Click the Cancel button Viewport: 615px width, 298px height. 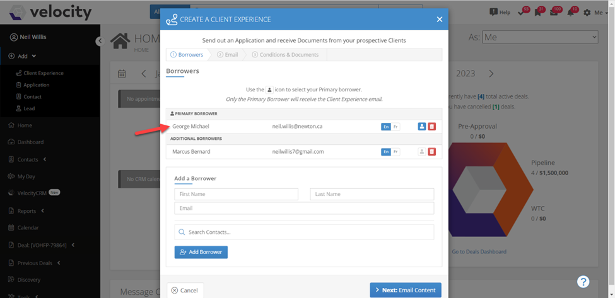pyautogui.click(x=185, y=290)
